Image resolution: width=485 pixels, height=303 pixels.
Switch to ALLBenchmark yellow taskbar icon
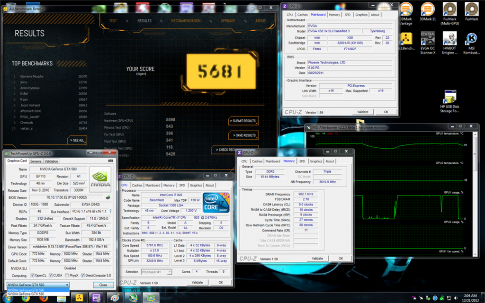tap(79, 298)
